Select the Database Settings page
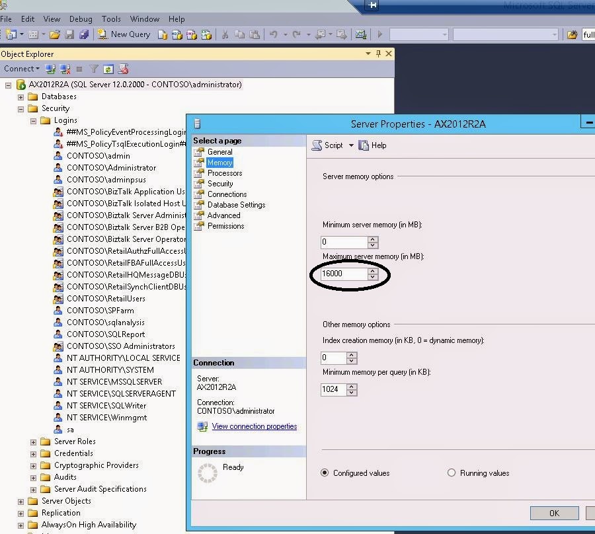This screenshot has width=595, height=534. click(x=237, y=205)
